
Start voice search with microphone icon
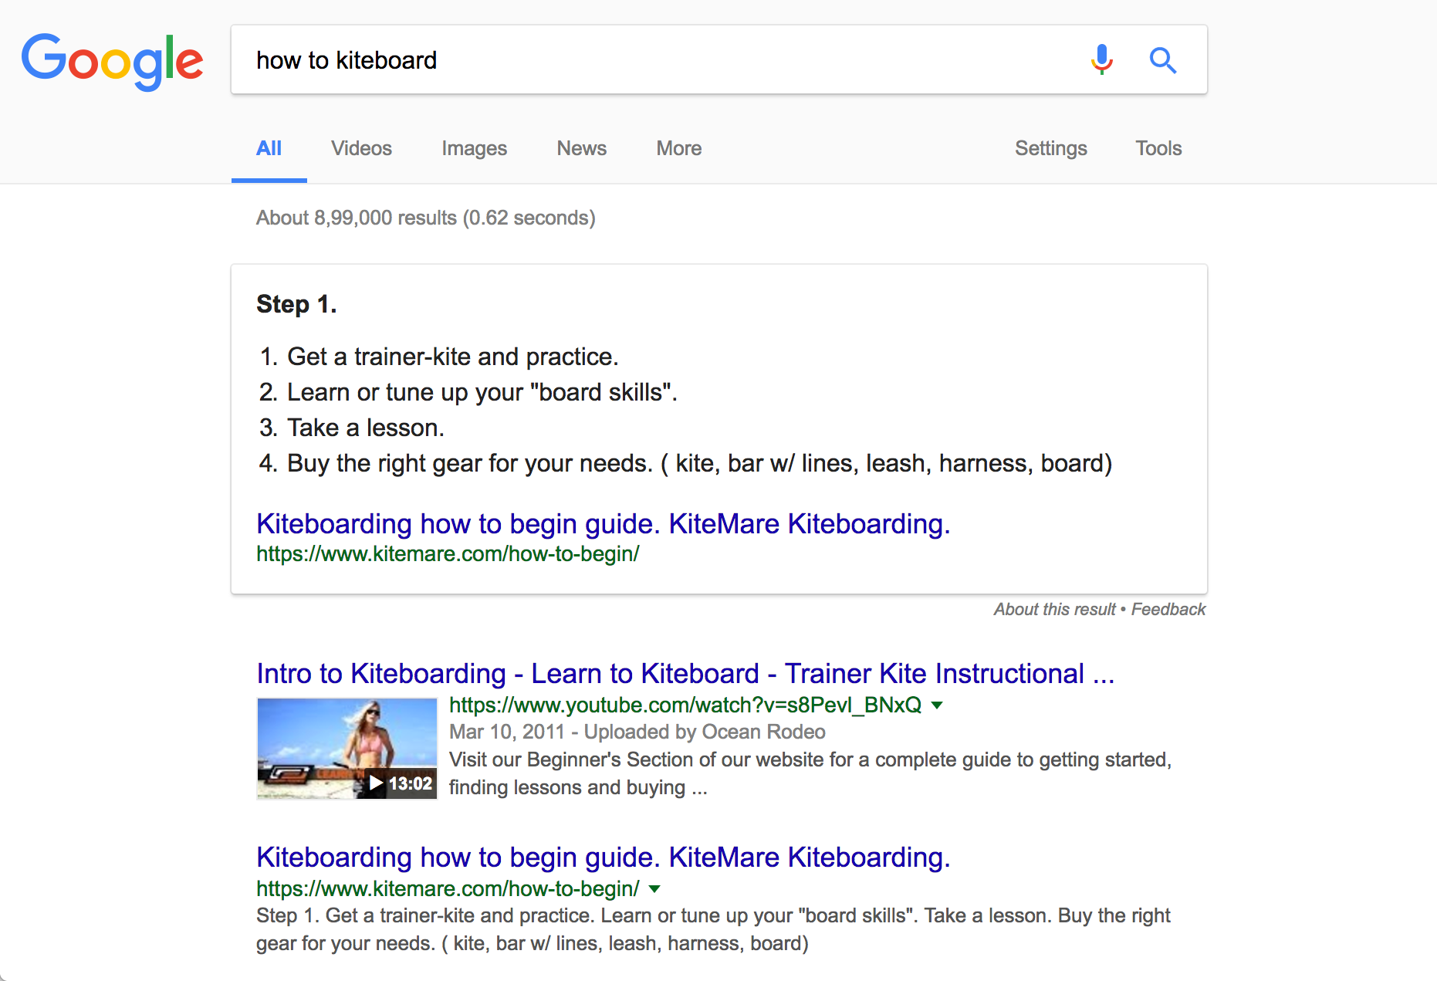(1102, 59)
